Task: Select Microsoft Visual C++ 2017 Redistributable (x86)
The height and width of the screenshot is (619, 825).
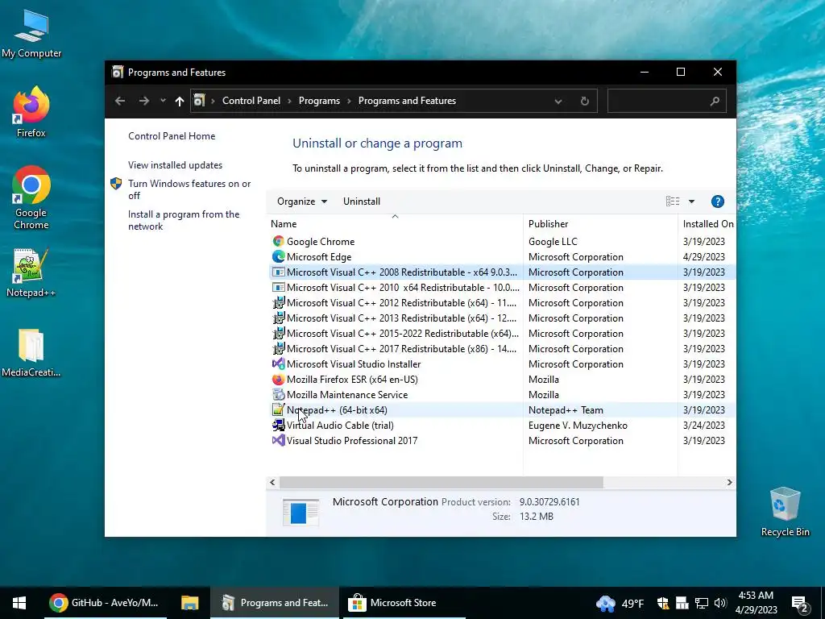Action: pyautogui.click(x=501, y=348)
